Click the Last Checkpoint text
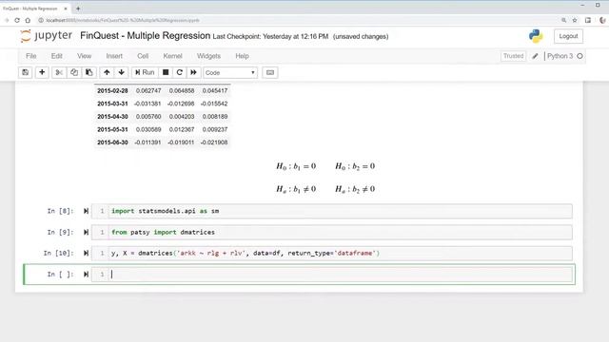609x342 pixels. pos(270,36)
